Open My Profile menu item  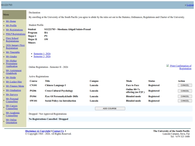click(11, 26)
